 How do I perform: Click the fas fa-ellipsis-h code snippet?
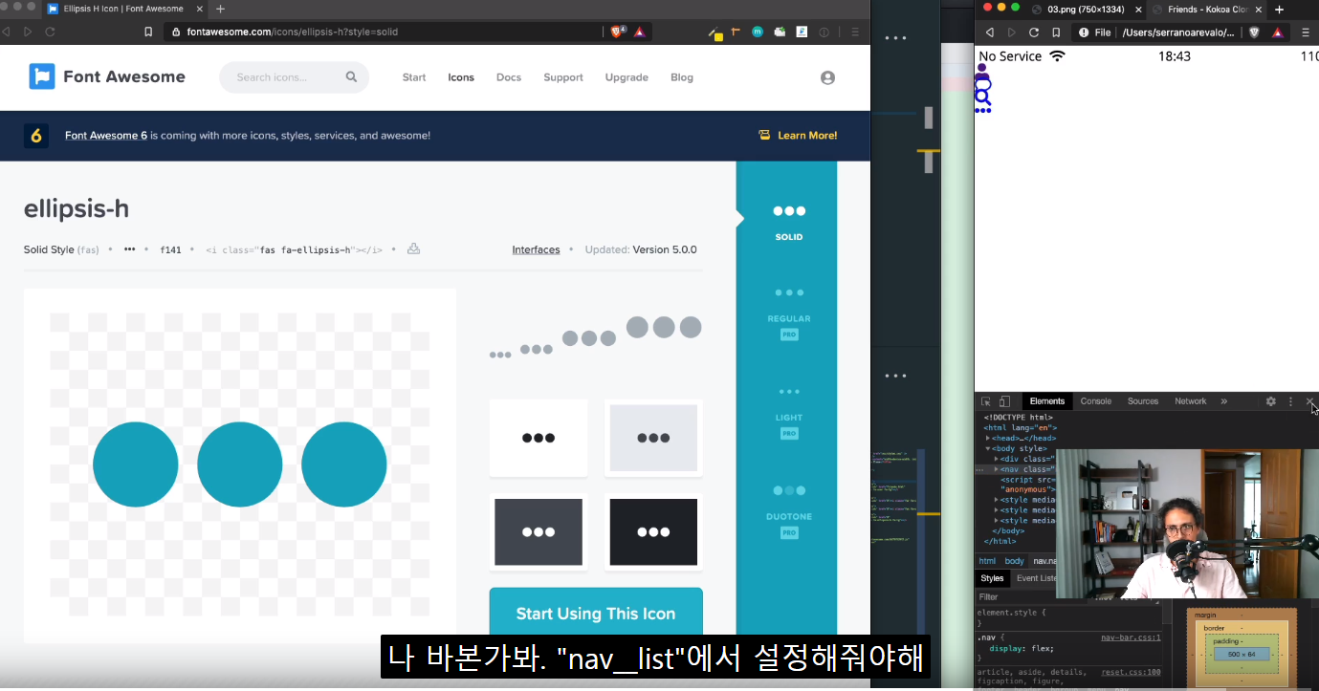pos(294,249)
